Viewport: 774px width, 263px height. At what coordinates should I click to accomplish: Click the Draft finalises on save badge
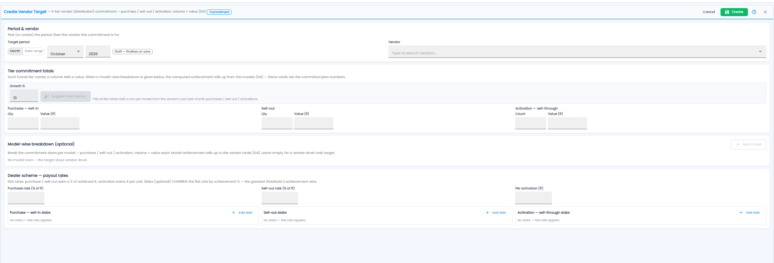pyautogui.click(x=133, y=52)
